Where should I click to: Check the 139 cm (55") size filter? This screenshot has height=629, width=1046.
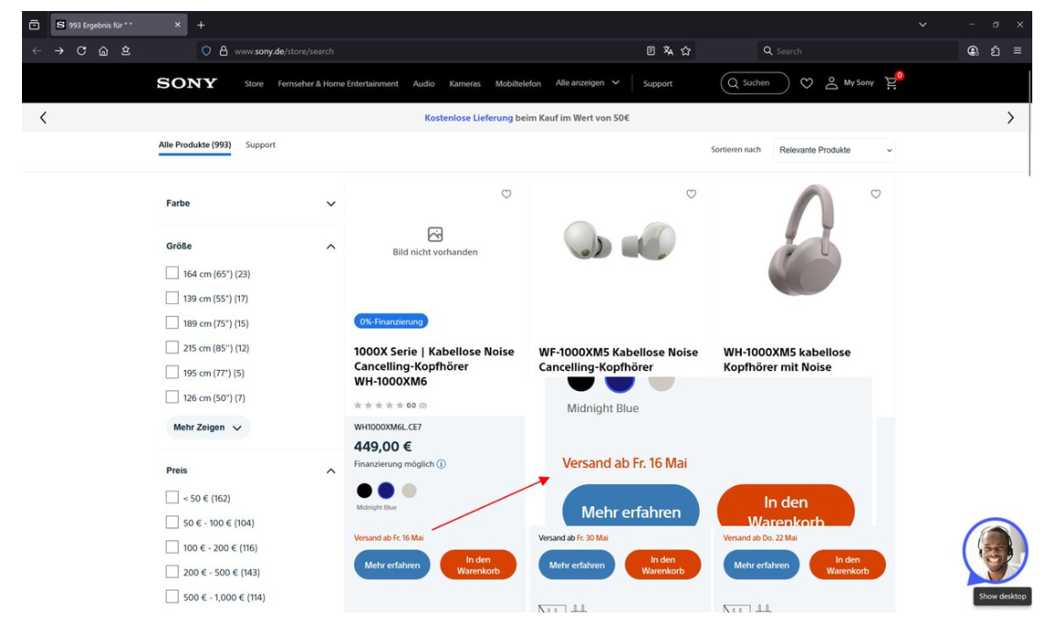(x=172, y=298)
